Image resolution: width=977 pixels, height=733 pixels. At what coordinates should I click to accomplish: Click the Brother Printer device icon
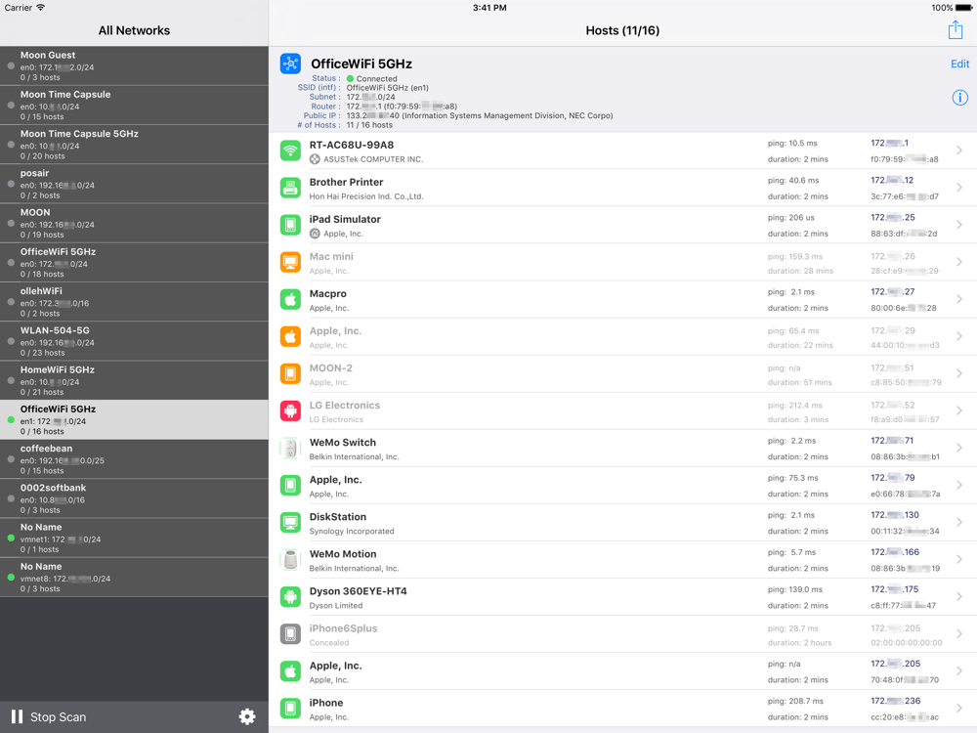point(290,188)
